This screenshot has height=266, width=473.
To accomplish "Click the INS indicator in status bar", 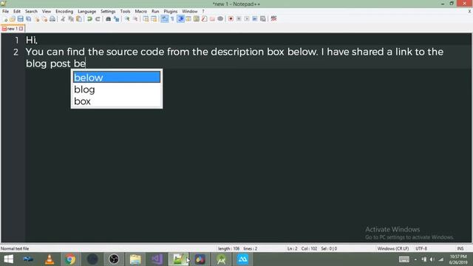I will [460, 248].
